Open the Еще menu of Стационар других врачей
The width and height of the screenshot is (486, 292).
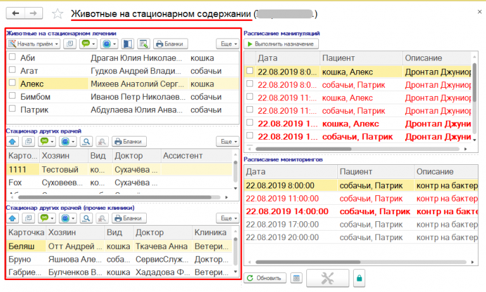point(228,142)
